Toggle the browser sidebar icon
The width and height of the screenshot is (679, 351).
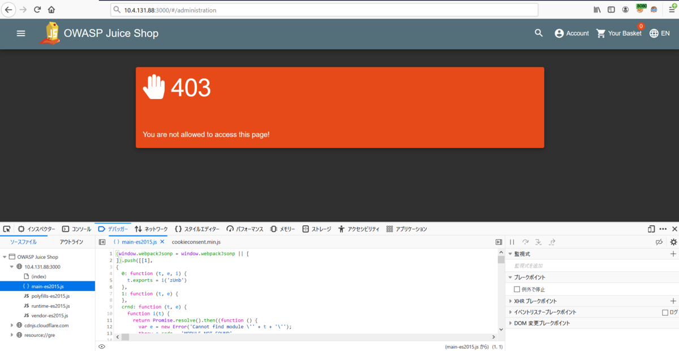[611, 10]
